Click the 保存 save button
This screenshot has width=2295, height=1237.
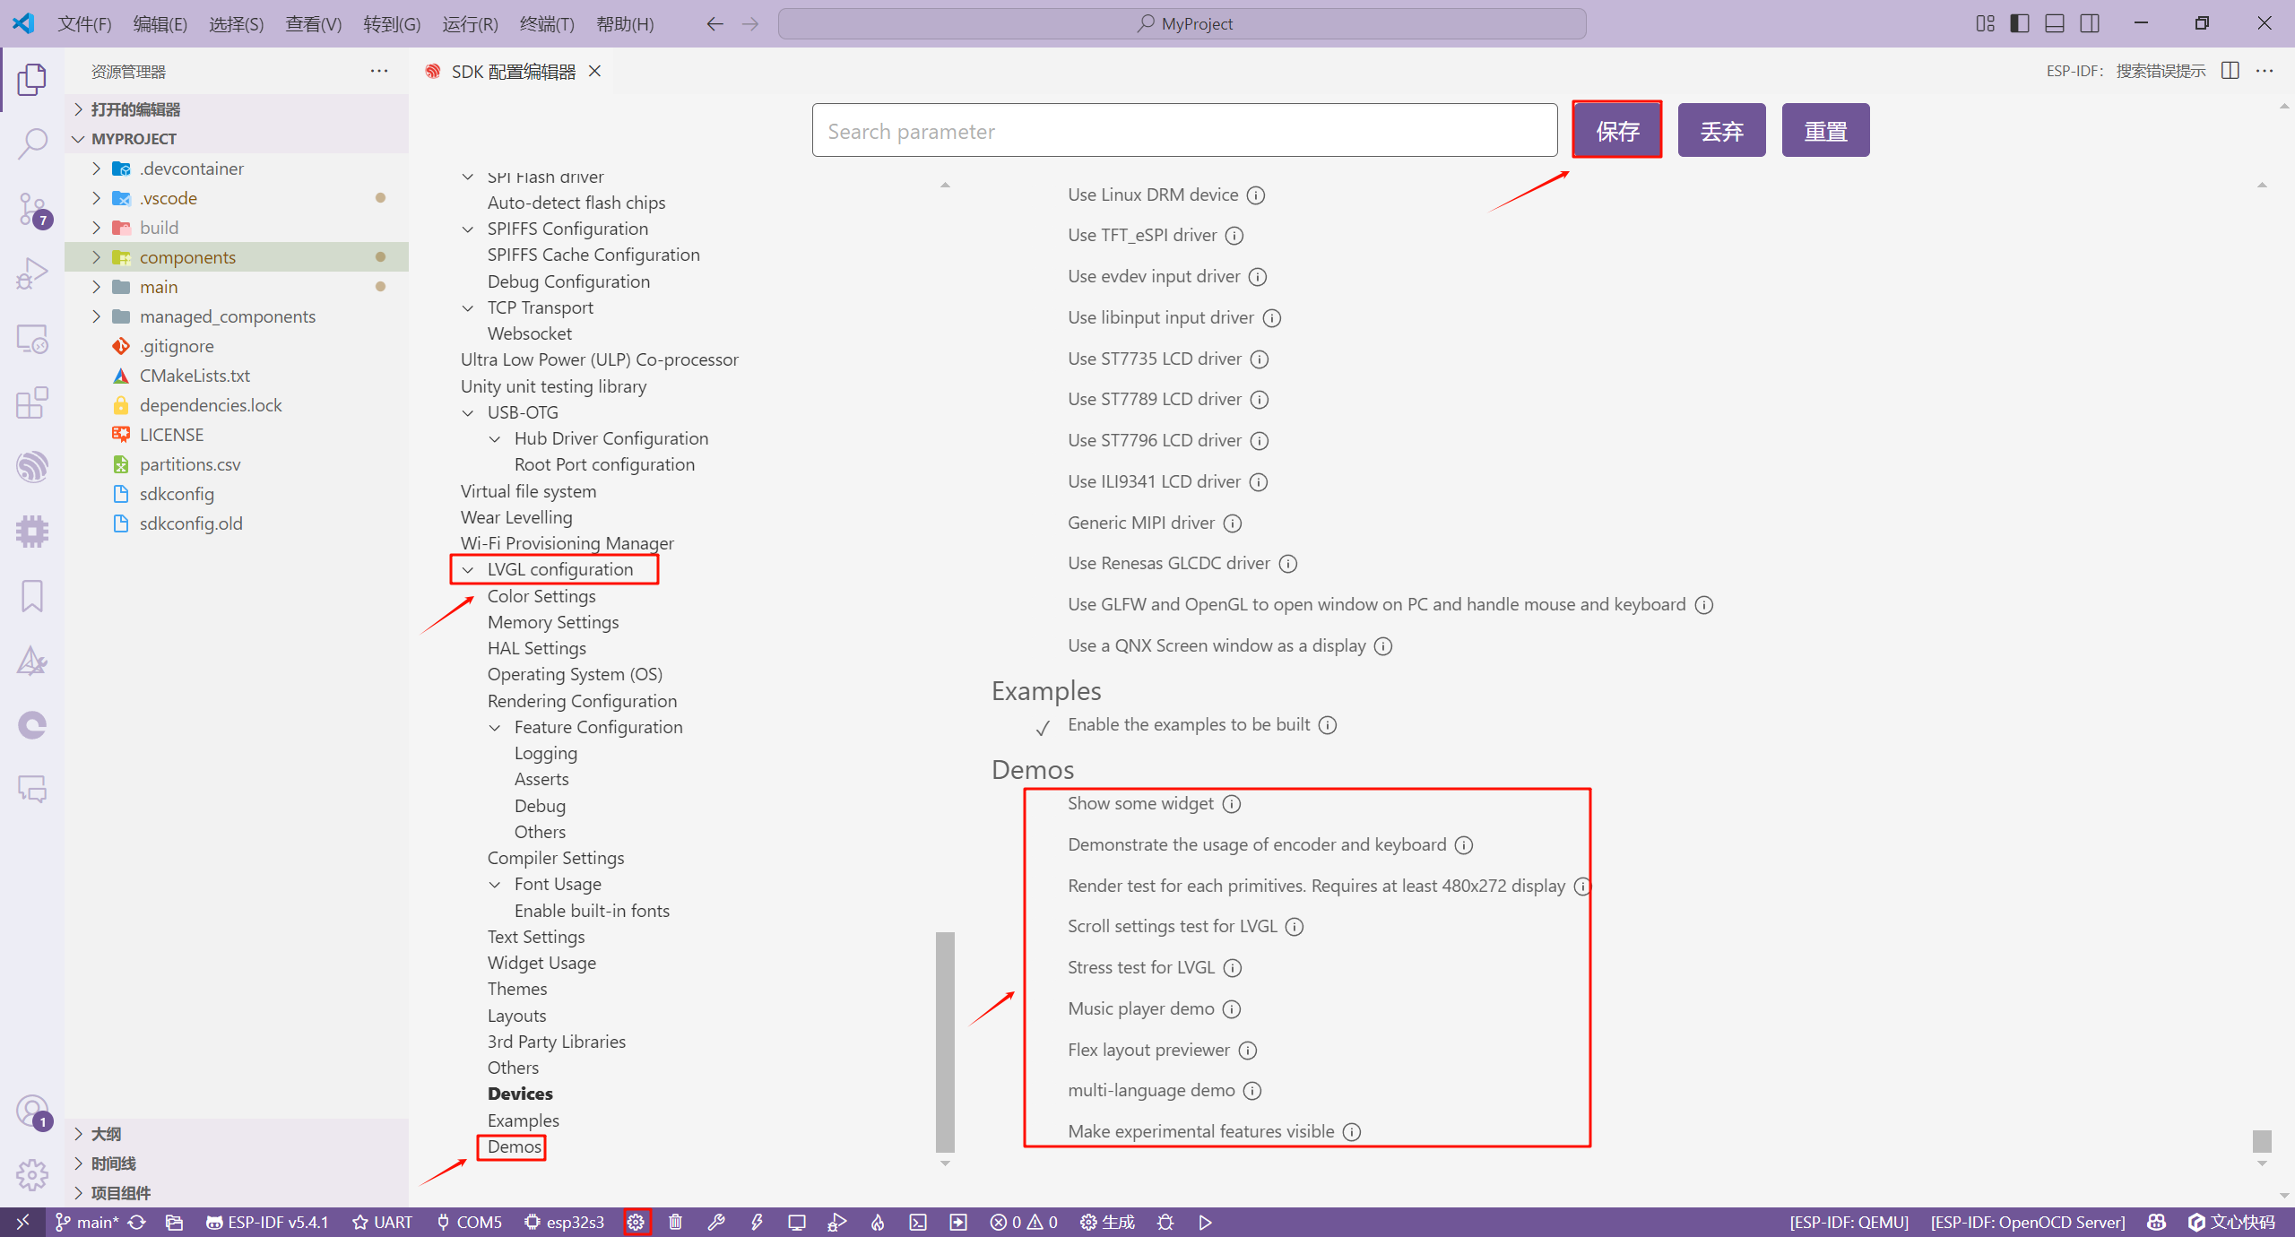pos(1616,131)
